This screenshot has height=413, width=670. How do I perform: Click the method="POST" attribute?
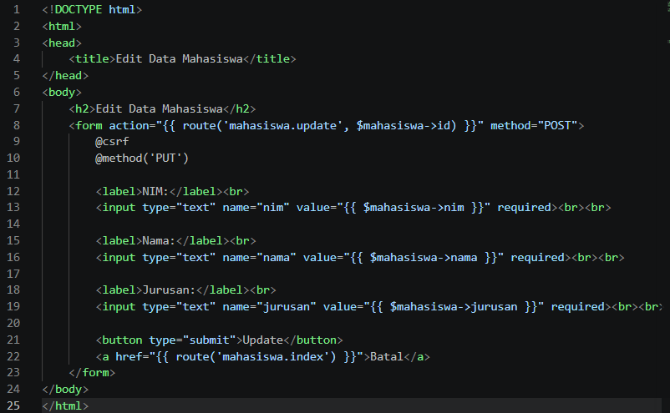pyautogui.click(x=534, y=125)
